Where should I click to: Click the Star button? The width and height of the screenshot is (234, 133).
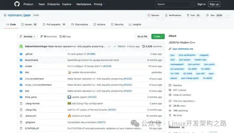pos(214,15)
